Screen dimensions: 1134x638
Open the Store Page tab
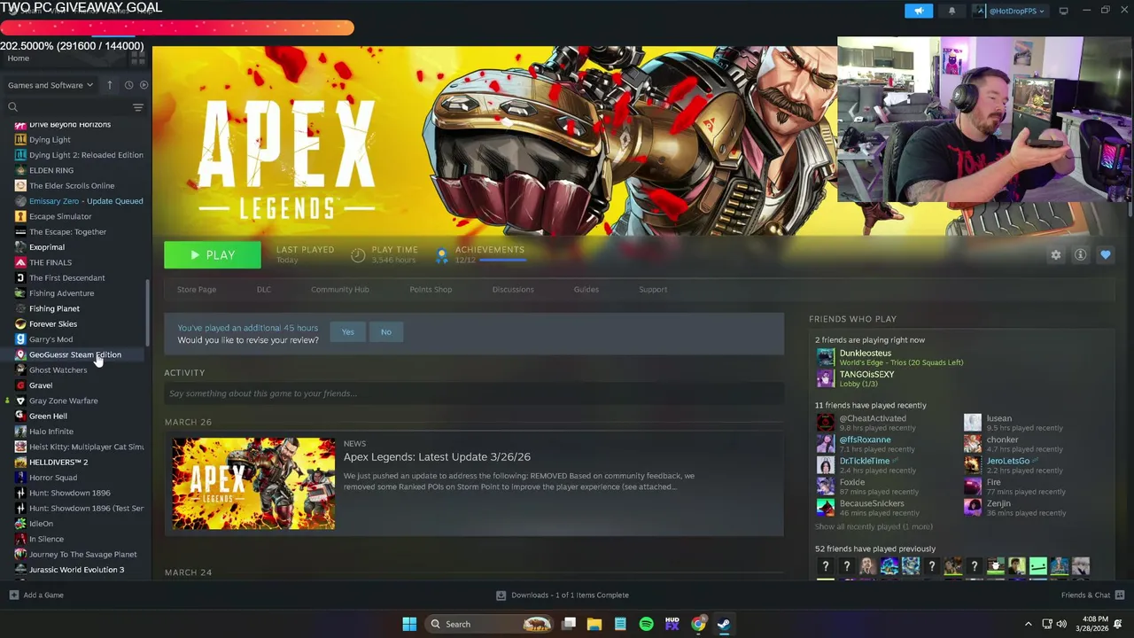click(x=197, y=290)
